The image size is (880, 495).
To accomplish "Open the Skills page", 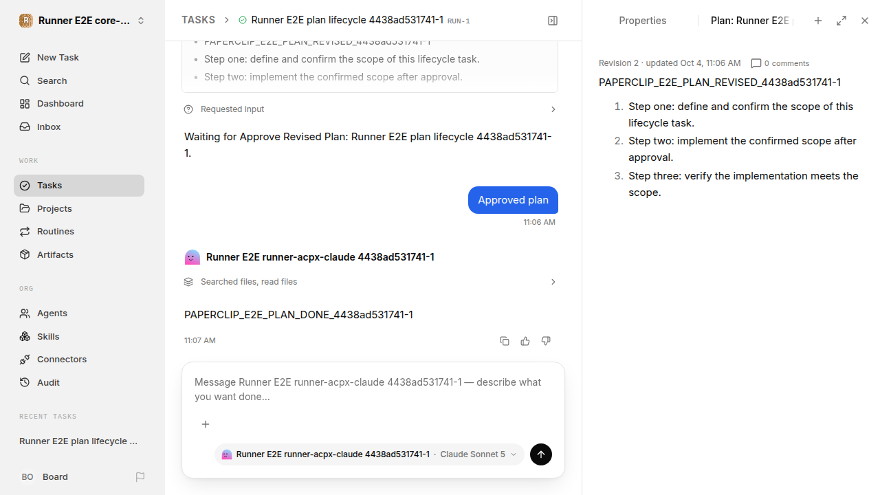I will click(79, 336).
